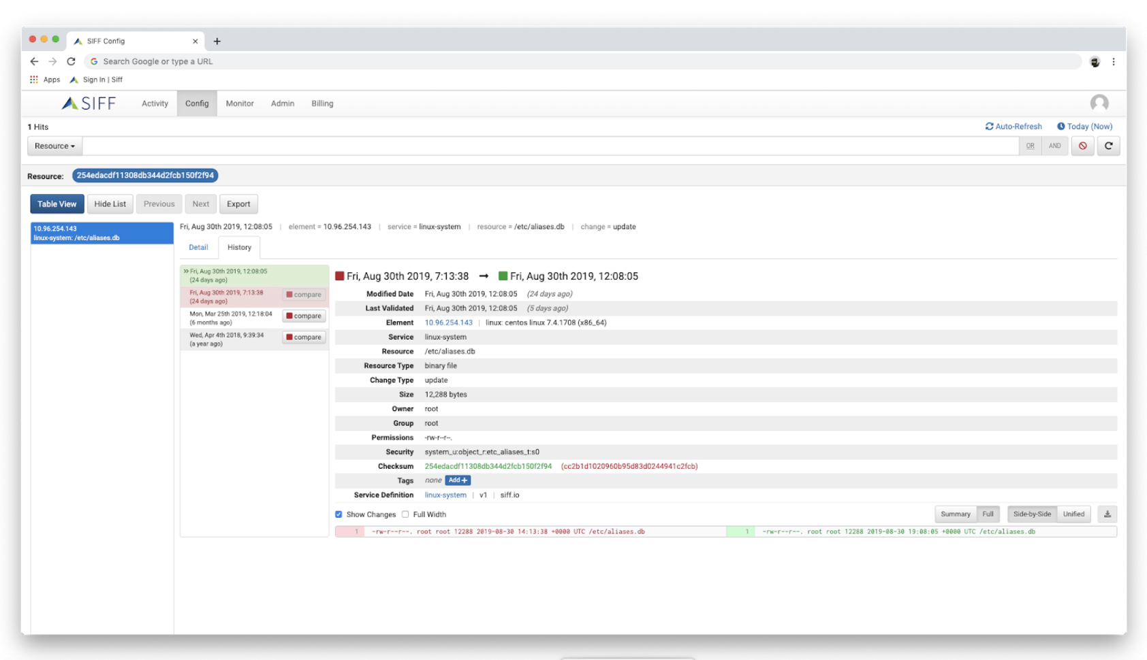Click the siff.io service definition text

tap(509, 495)
